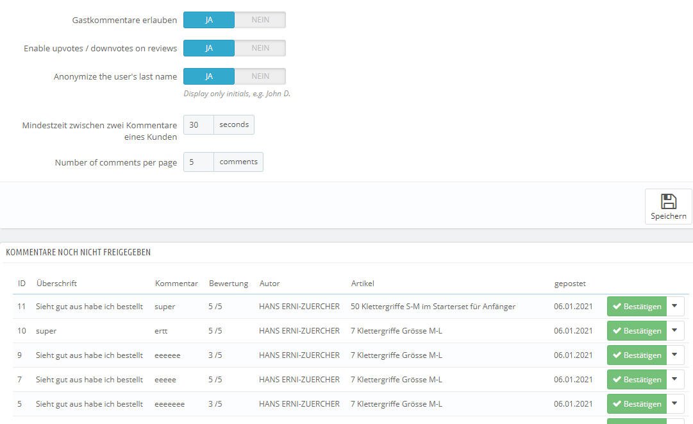This screenshot has height=424, width=693.
Task: Click 'Kommentare noch nicht freigegeben' panel heading
Action: point(78,253)
